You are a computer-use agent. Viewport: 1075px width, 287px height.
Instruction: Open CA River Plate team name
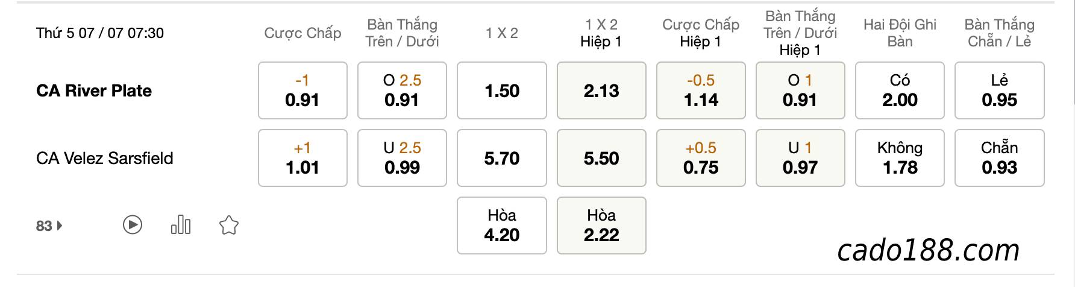[x=94, y=90]
